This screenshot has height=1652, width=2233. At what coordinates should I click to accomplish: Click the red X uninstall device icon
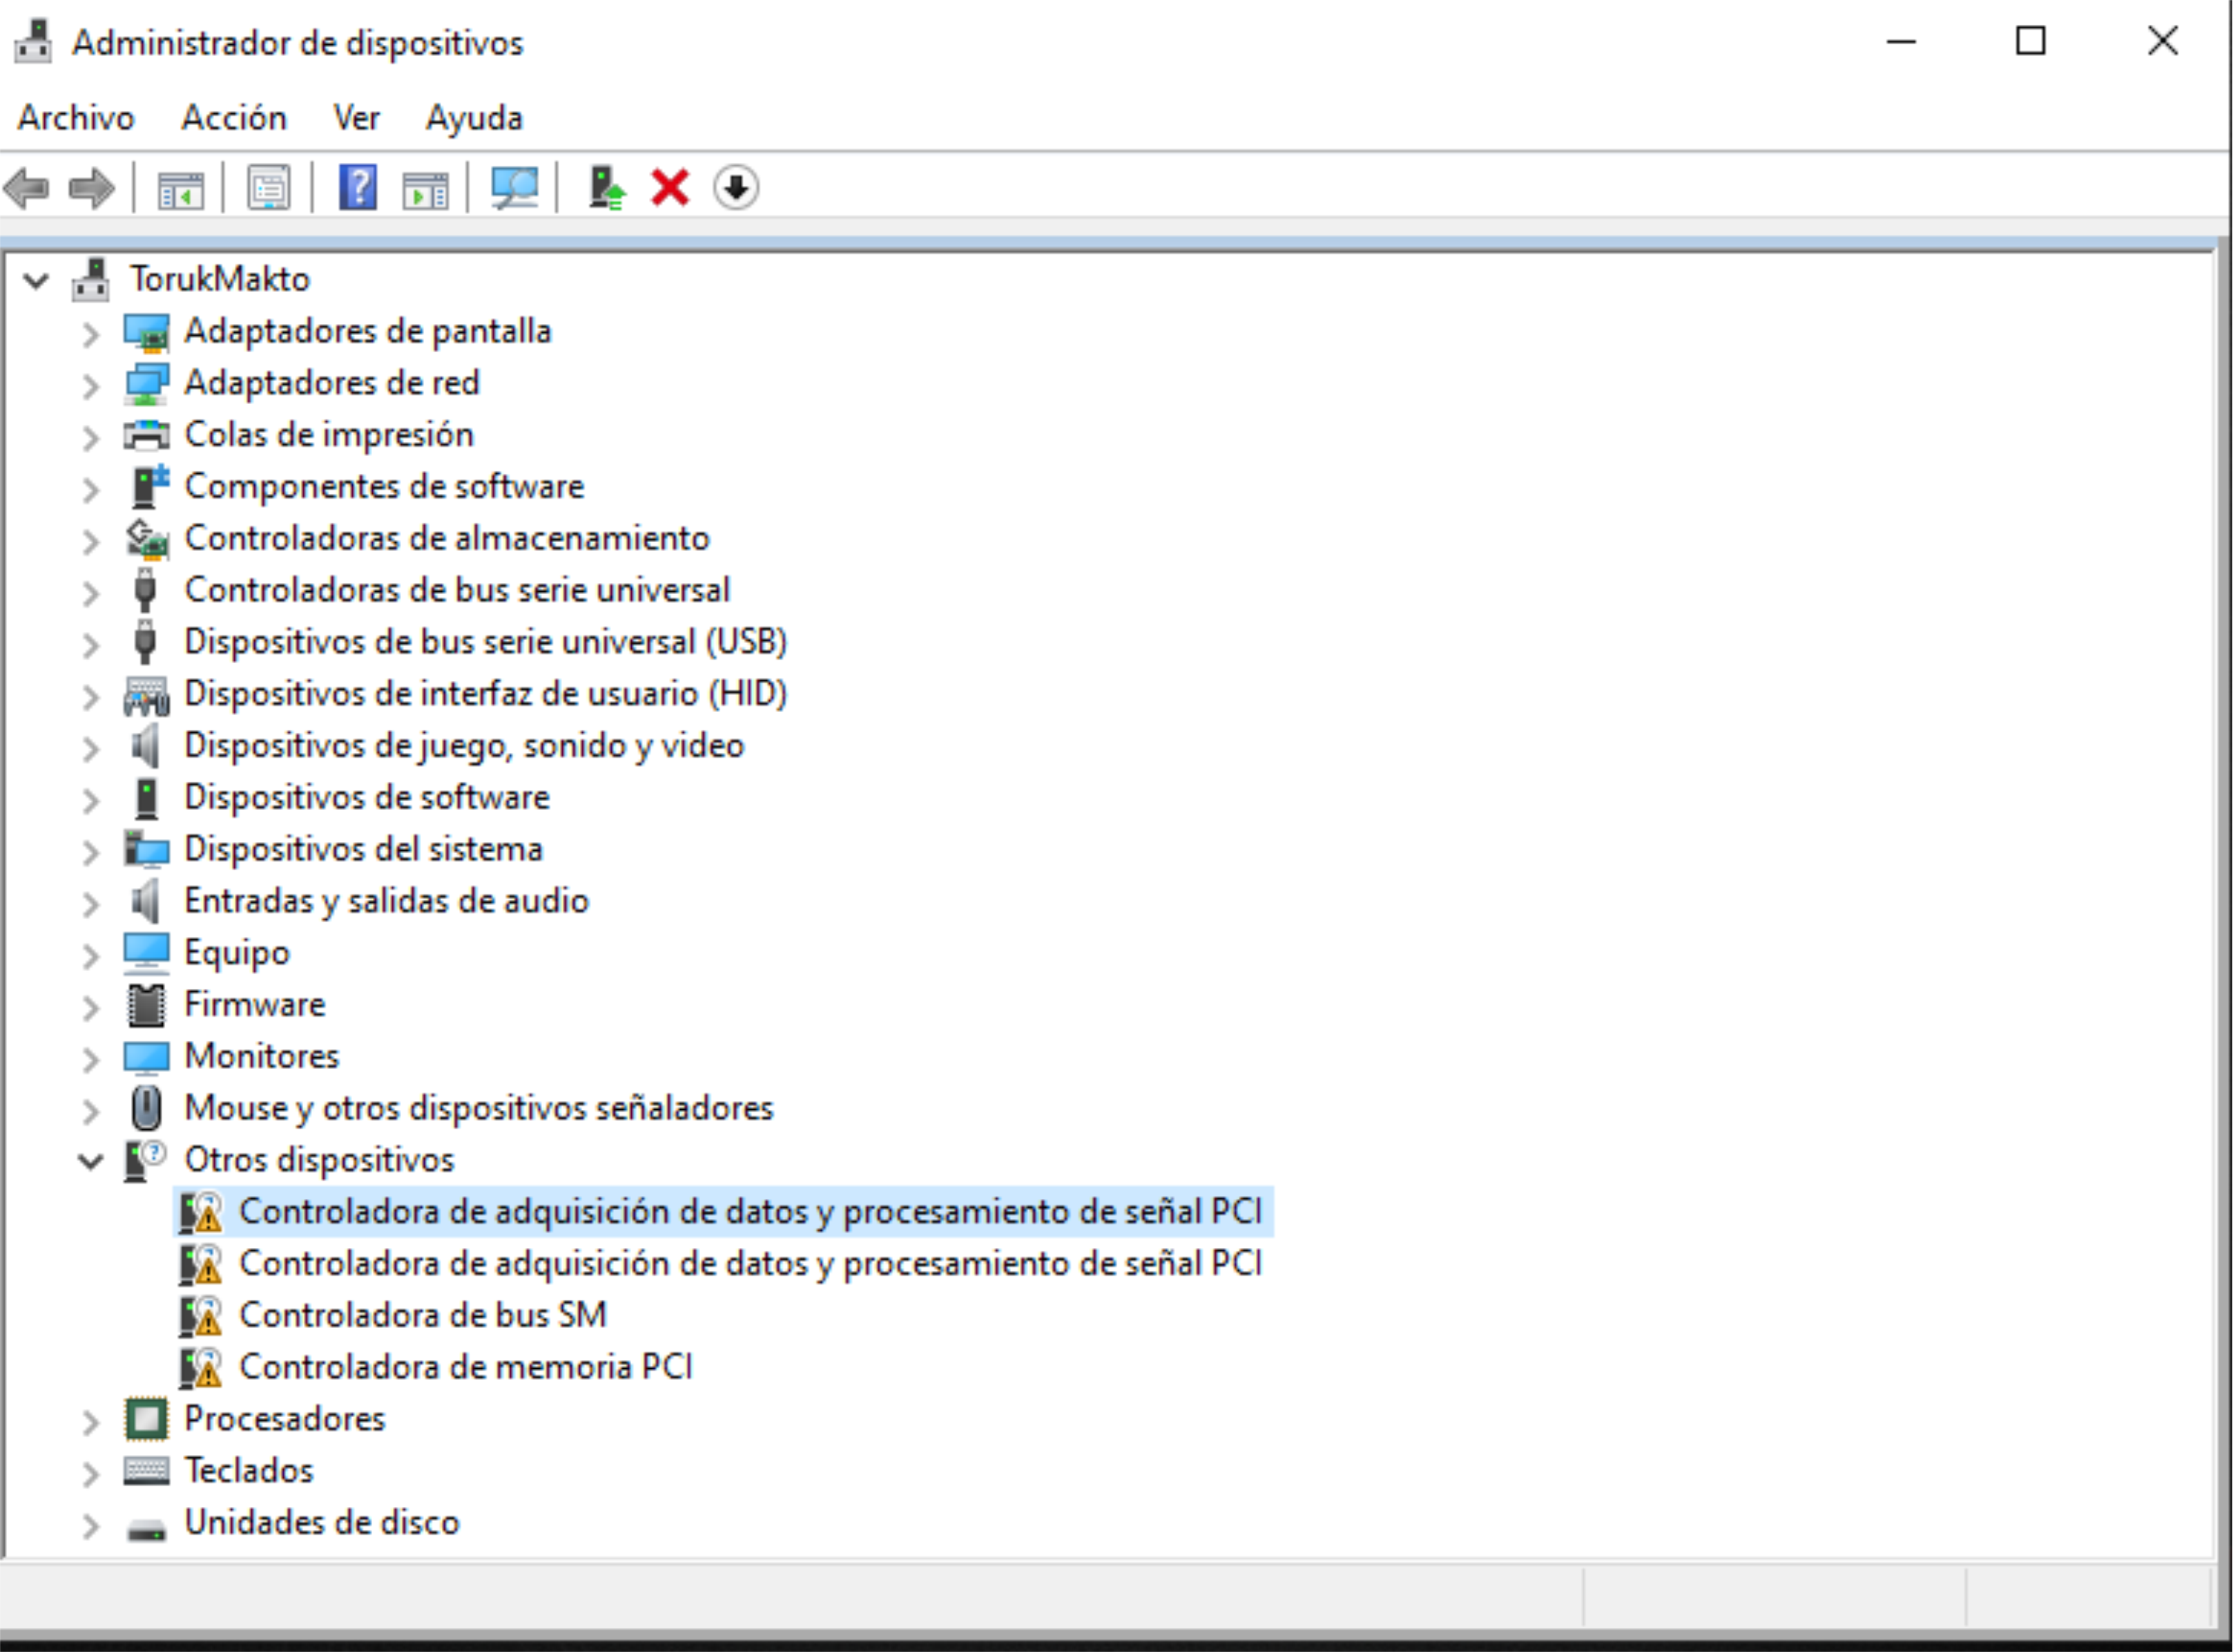point(670,188)
